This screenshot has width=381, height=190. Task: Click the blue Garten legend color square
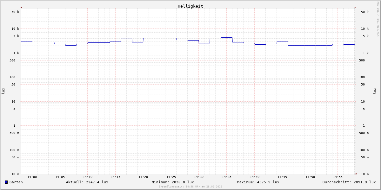tap(6, 182)
